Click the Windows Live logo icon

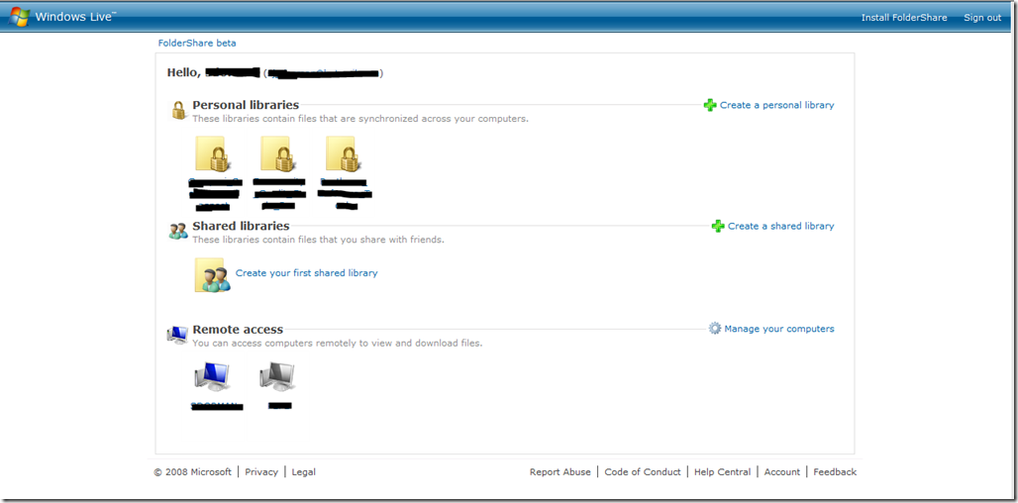[18, 17]
